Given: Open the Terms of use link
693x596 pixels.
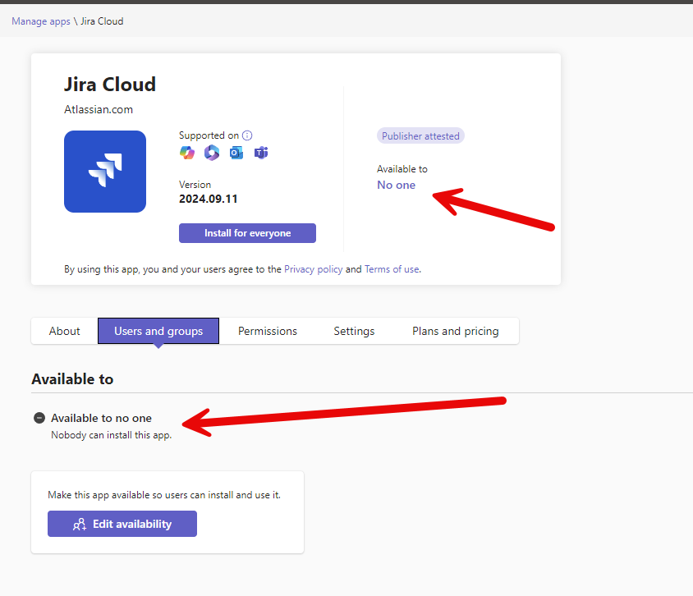Looking at the screenshot, I should pyautogui.click(x=392, y=268).
